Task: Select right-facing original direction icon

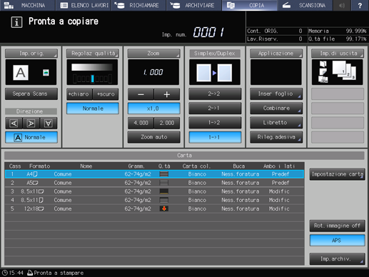Action: 31,124
